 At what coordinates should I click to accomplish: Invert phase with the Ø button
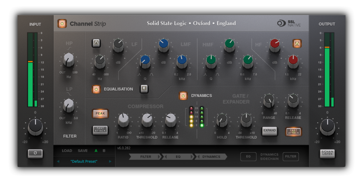click(x=35, y=153)
